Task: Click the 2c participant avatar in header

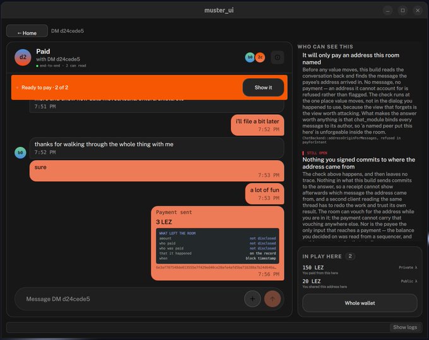Action: (x=260, y=57)
